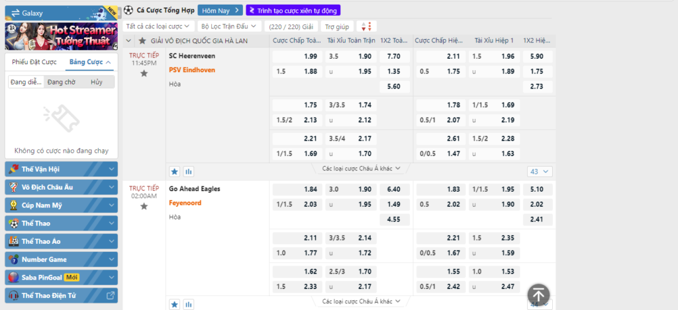678x310 pixels.
Task: Switch to the Bảng Cược tab
Action: coord(90,61)
